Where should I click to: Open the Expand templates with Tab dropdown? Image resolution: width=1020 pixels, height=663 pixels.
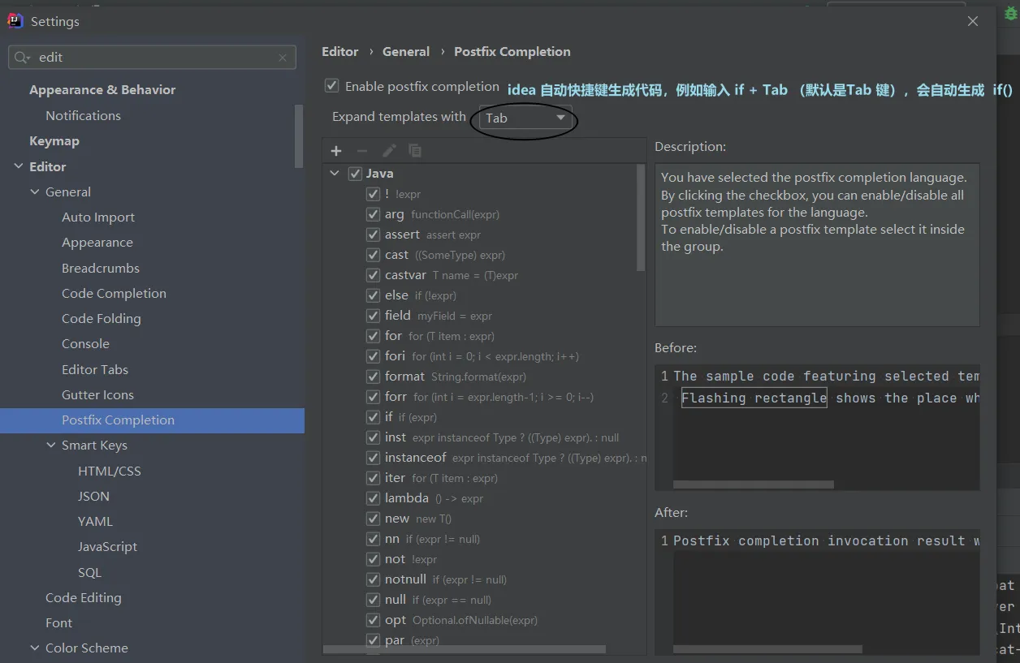[525, 118]
